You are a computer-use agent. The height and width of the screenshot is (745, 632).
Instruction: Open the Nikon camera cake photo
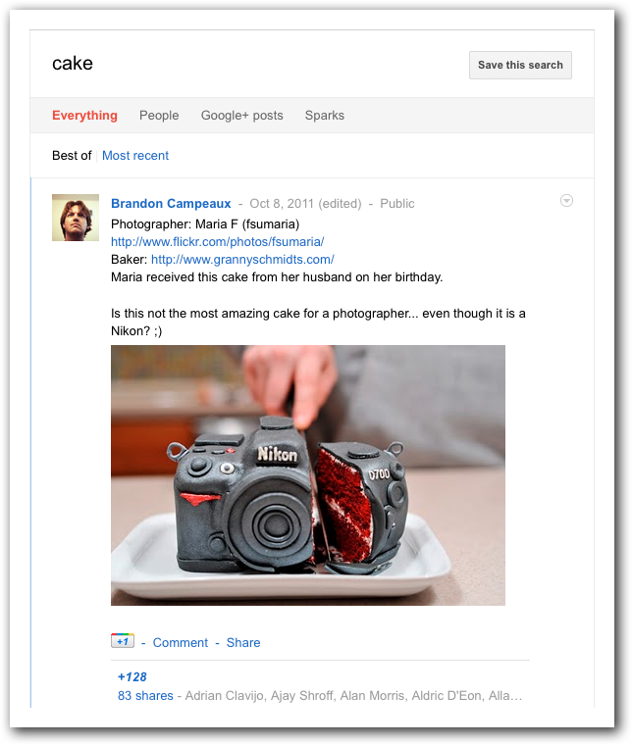pyautogui.click(x=308, y=475)
